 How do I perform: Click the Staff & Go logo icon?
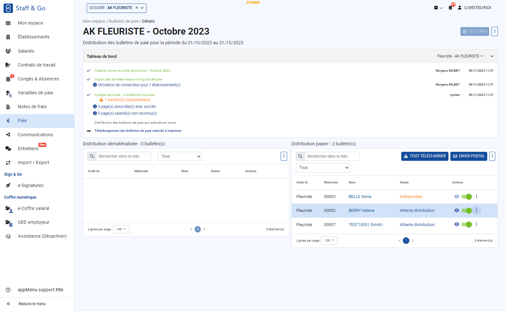pyautogui.click(x=8, y=8)
